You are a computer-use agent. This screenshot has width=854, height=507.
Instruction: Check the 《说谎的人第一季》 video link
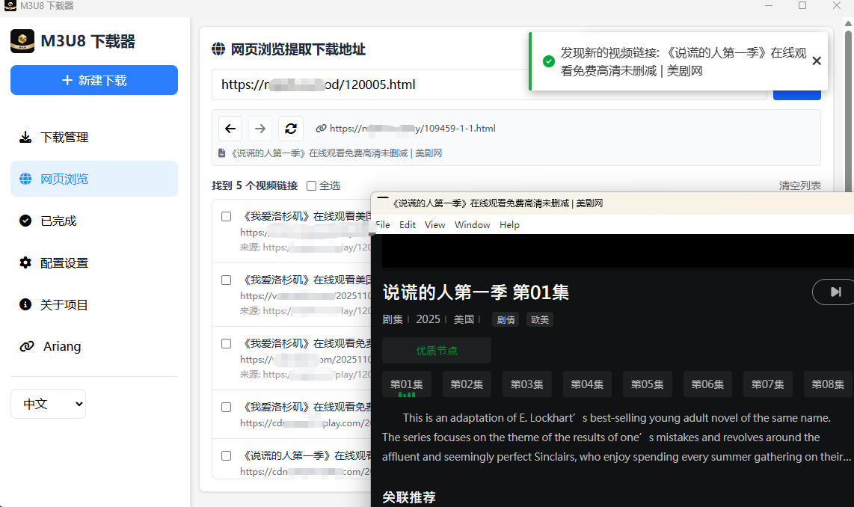(226, 455)
